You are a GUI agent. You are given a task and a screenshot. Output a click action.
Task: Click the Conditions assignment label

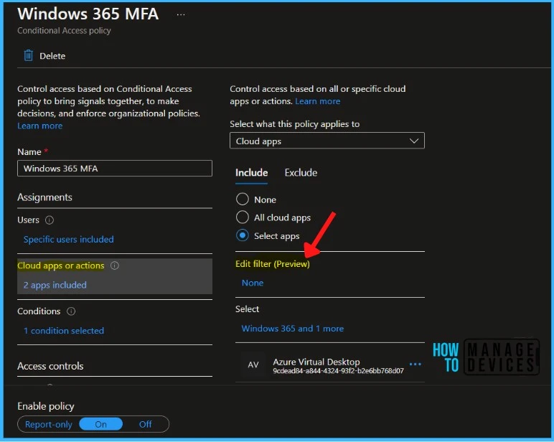pyautogui.click(x=39, y=311)
